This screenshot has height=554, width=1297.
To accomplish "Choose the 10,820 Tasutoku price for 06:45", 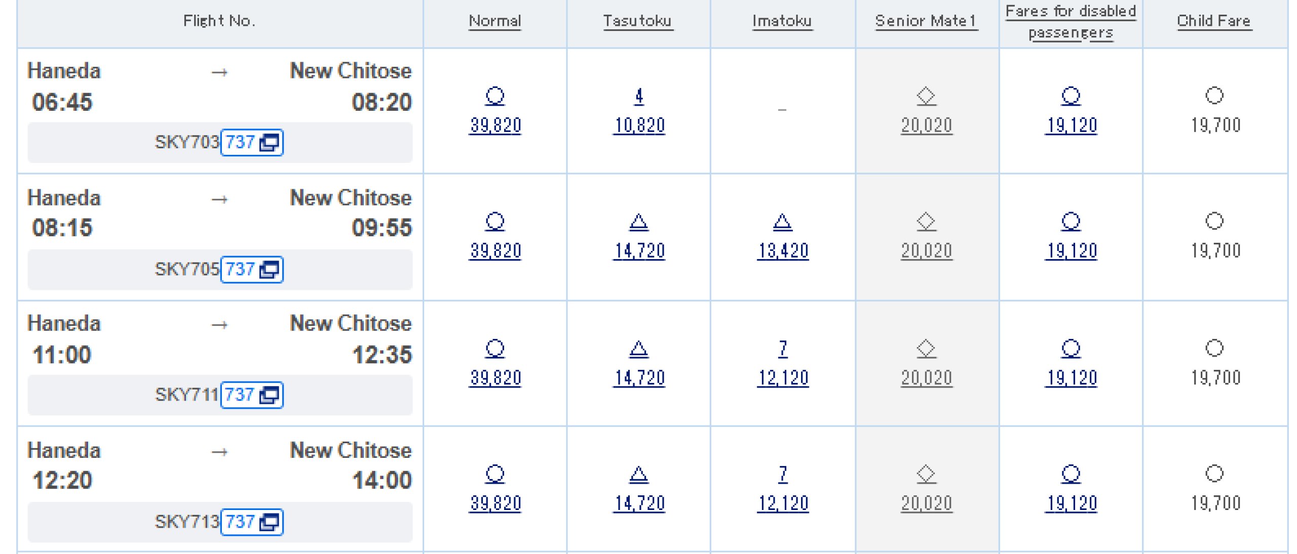I will [639, 125].
